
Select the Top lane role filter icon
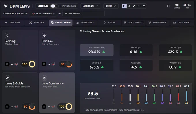tap(124, 6)
